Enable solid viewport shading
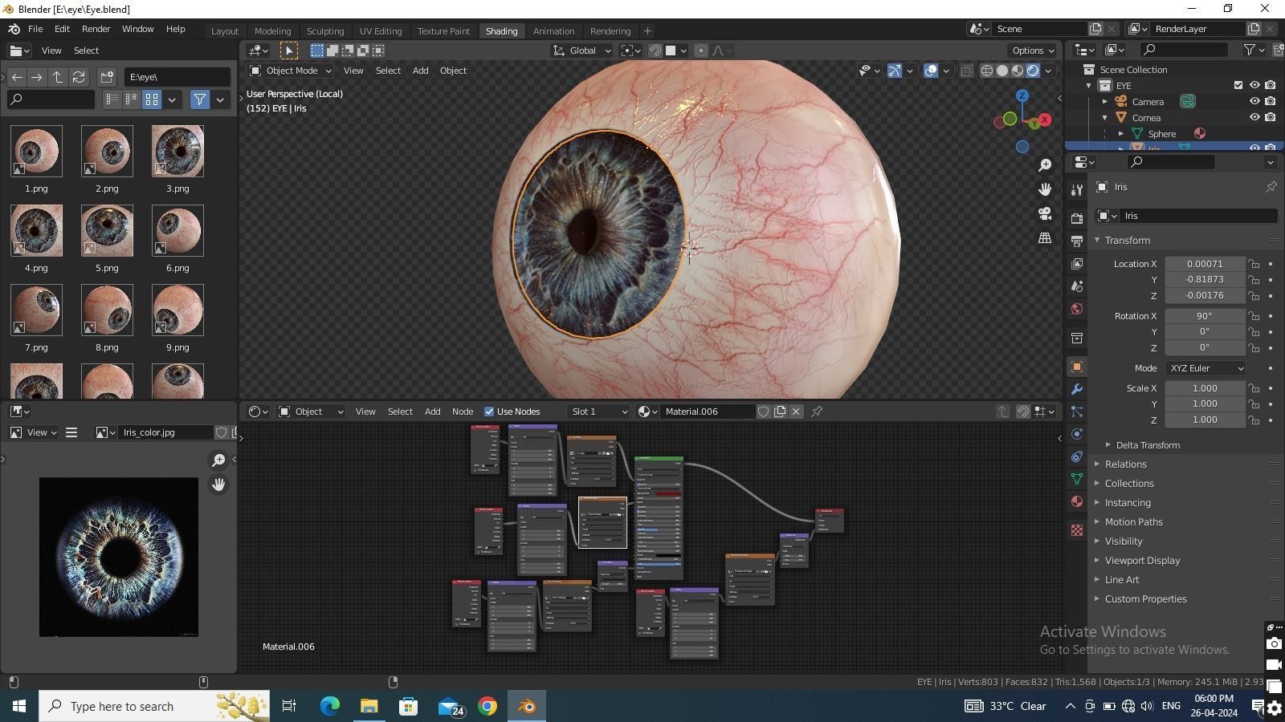This screenshot has height=722, width=1285. pos(1002,71)
